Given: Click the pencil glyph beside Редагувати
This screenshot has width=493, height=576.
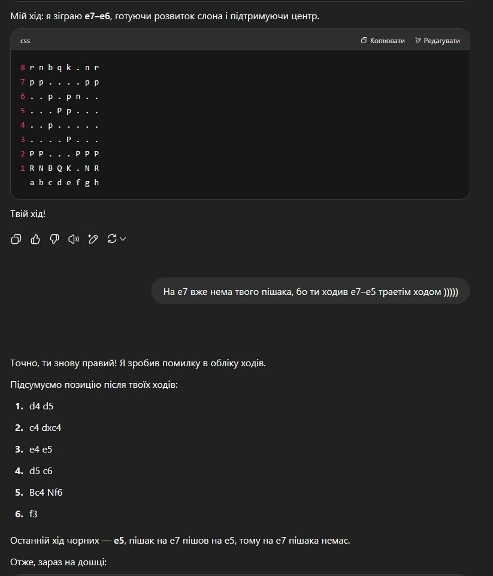Looking at the screenshot, I should 418,40.
